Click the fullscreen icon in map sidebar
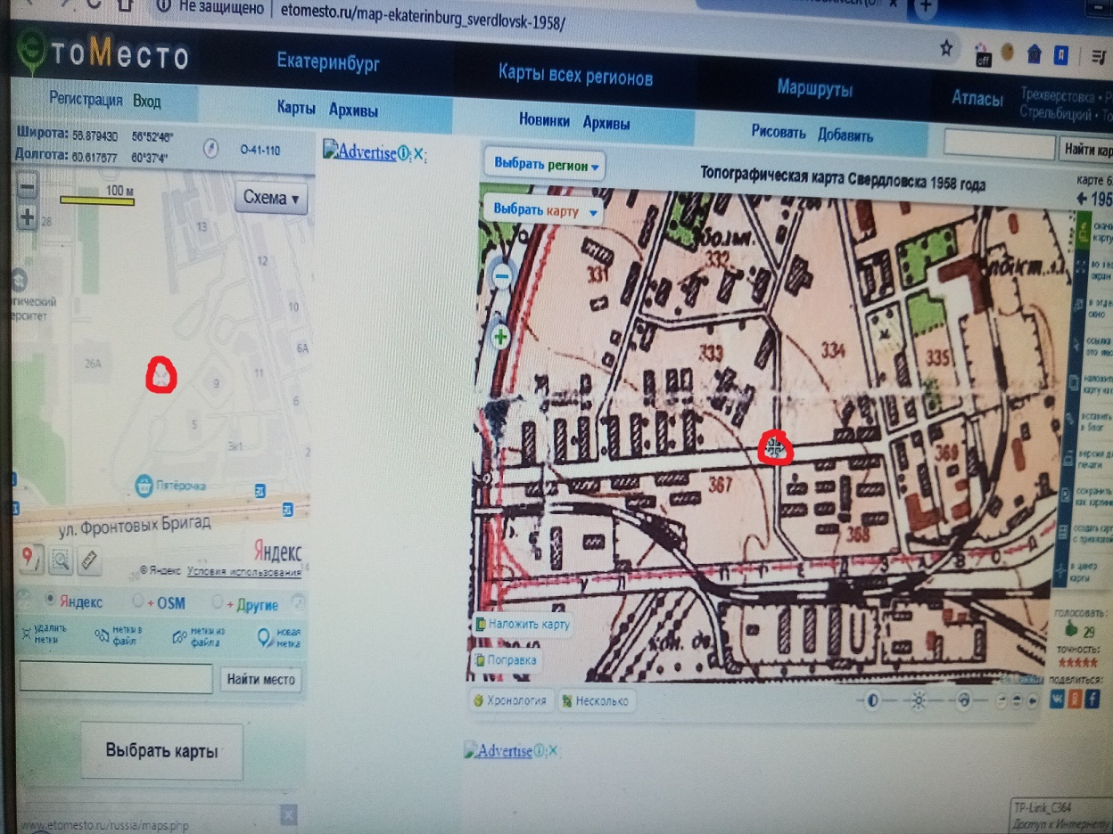 click(x=1082, y=266)
